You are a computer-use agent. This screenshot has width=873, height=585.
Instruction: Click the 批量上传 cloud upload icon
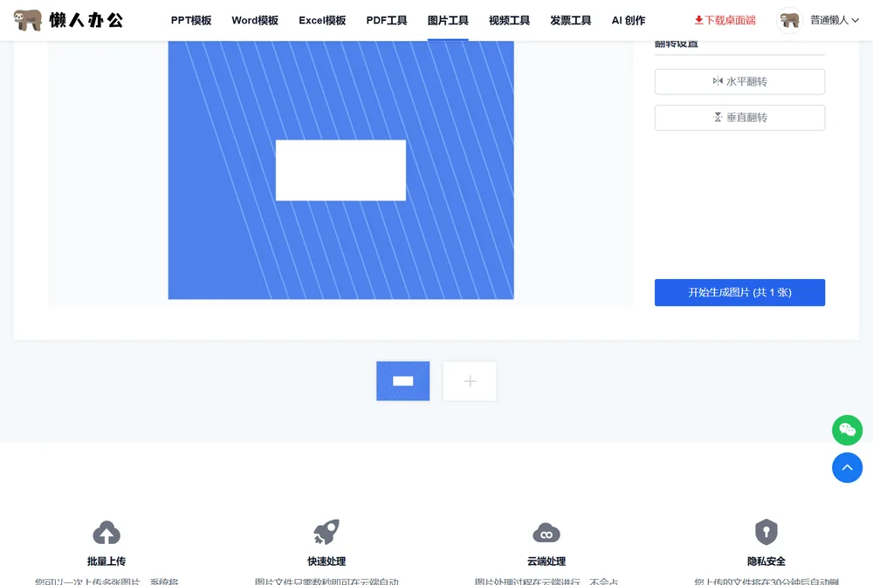(x=107, y=533)
